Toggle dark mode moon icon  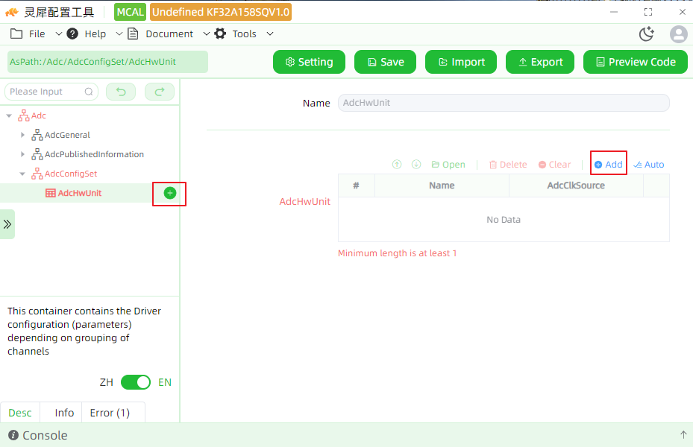647,34
